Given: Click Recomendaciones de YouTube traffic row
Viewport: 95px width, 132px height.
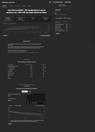Looking at the screenshot, I should [x=27, y=66].
